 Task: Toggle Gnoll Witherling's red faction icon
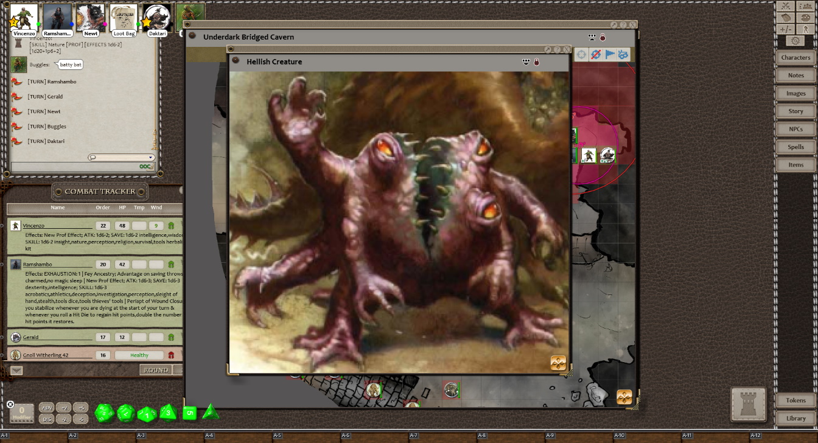(x=171, y=355)
